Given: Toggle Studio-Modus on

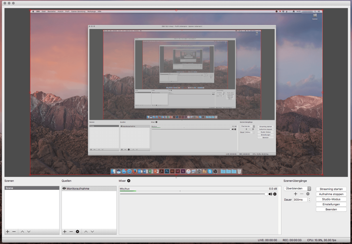Looking at the screenshot, I should pyautogui.click(x=331, y=199).
